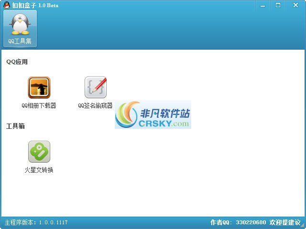Screen dimensions: 306x229
Task: Launch the QQ签名偷窥器 pencil icon
Action: [96, 87]
